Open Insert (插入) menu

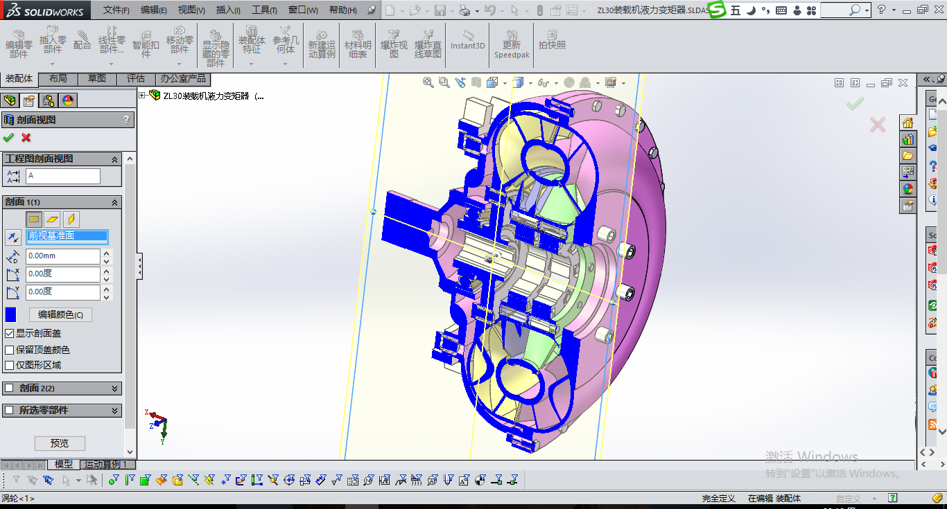[228, 10]
